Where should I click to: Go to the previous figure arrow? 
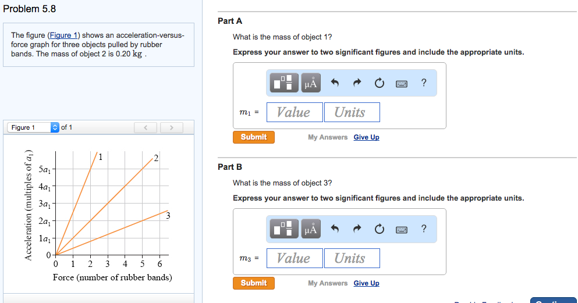[x=147, y=127]
